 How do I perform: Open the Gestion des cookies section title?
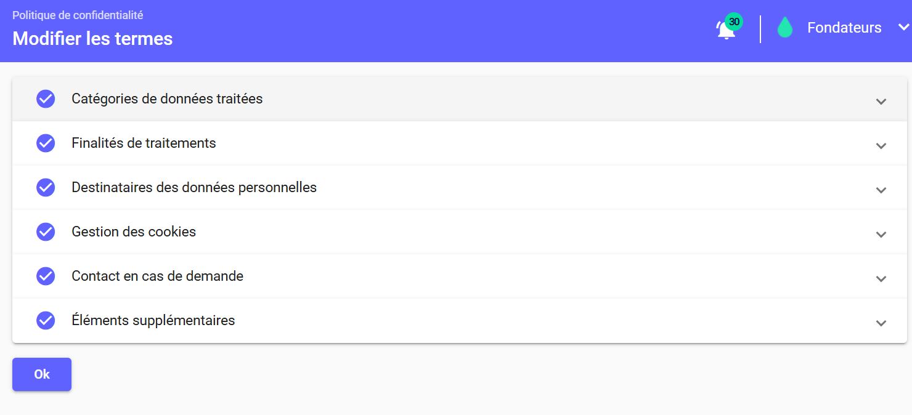(x=134, y=232)
